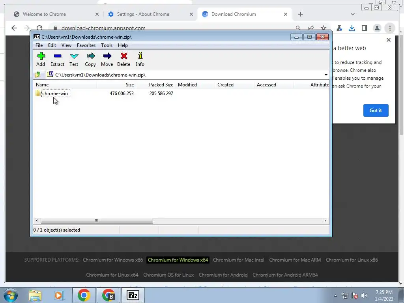Click the Chrome Labs flask icon

[x=339, y=28]
